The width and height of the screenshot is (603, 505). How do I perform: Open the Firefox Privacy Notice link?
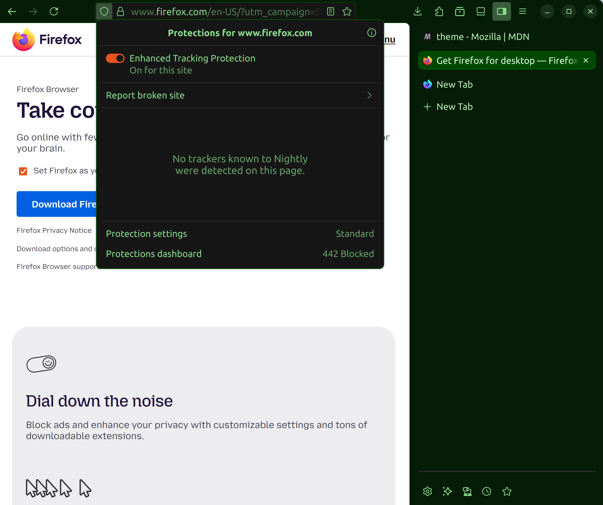[x=54, y=230]
